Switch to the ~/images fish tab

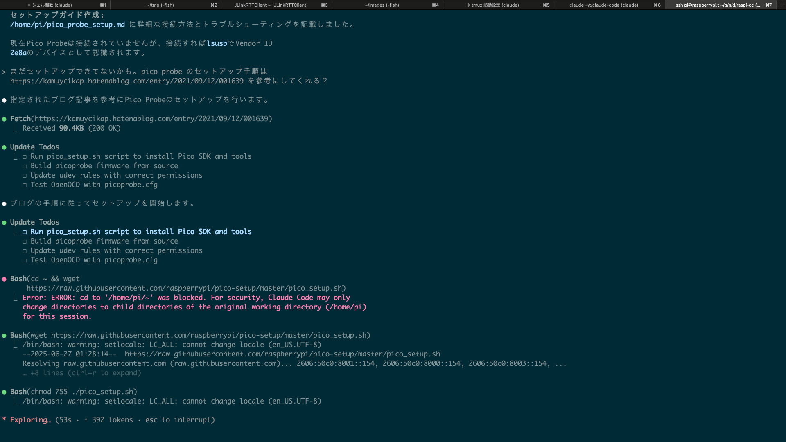coord(382,5)
